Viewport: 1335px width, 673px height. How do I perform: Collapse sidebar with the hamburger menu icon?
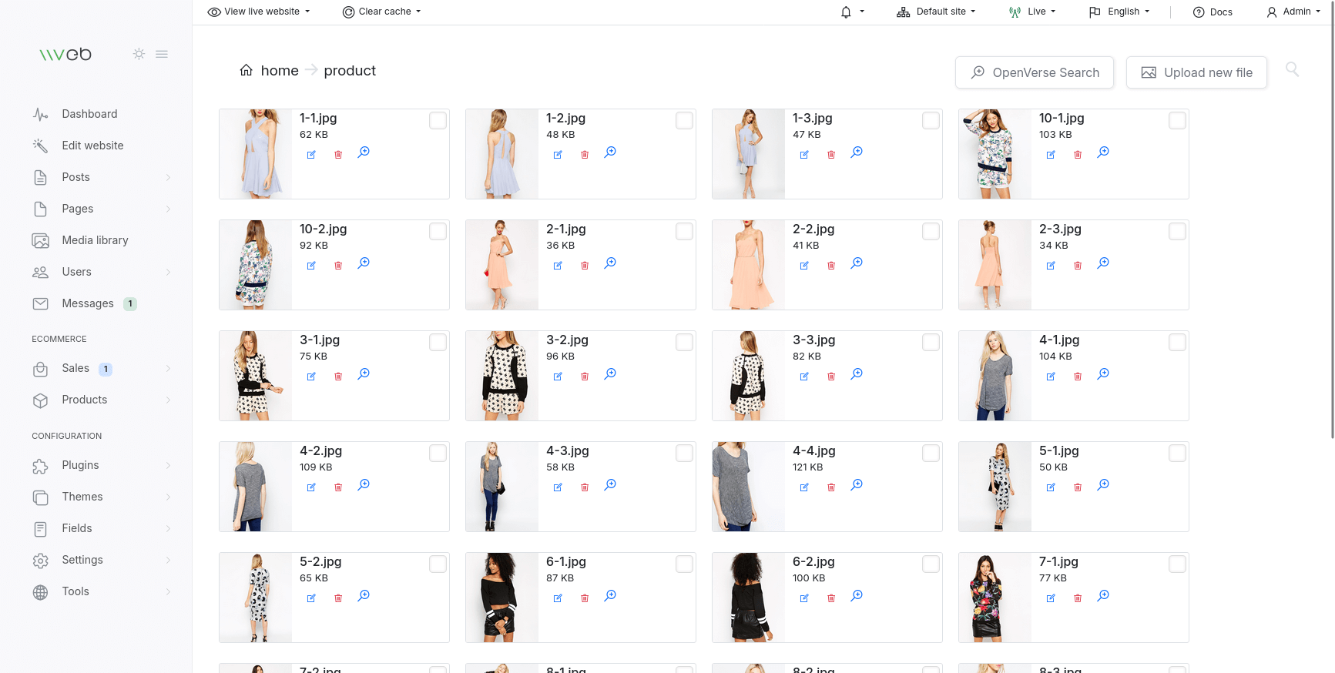[162, 54]
